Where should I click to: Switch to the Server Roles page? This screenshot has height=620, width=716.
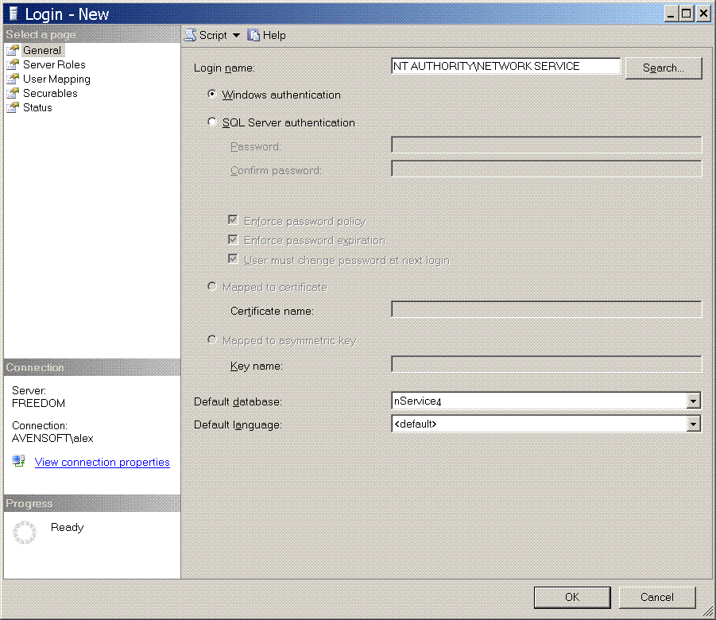[54, 64]
